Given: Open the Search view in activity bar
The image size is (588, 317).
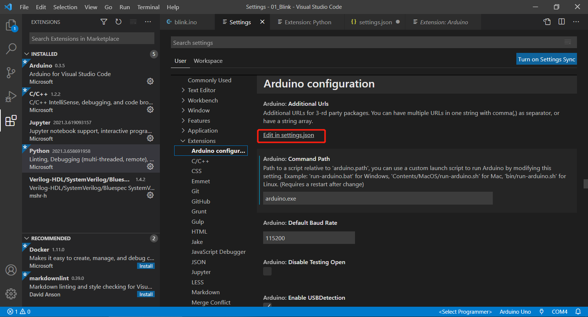Looking at the screenshot, I should point(11,48).
